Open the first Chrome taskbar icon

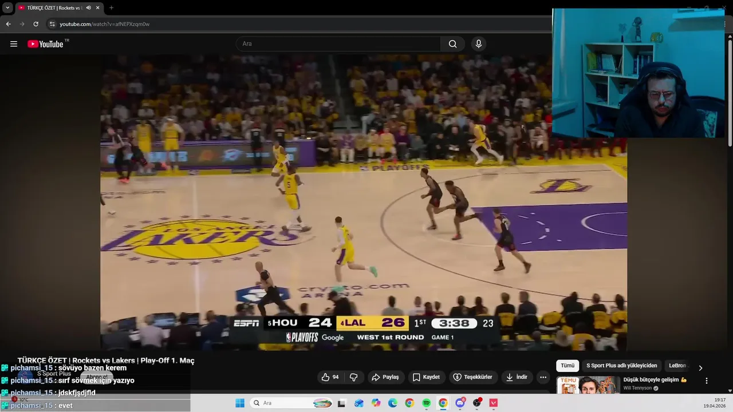[409, 403]
